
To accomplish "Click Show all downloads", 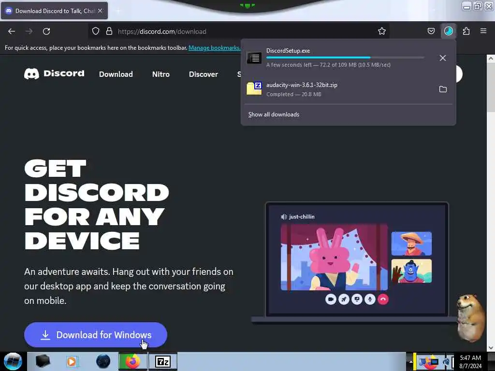I will pos(274,114).
